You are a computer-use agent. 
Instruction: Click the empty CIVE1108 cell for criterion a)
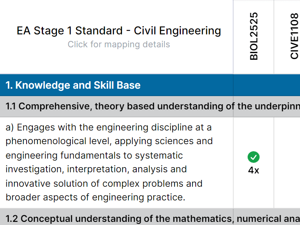coord(287,162)
